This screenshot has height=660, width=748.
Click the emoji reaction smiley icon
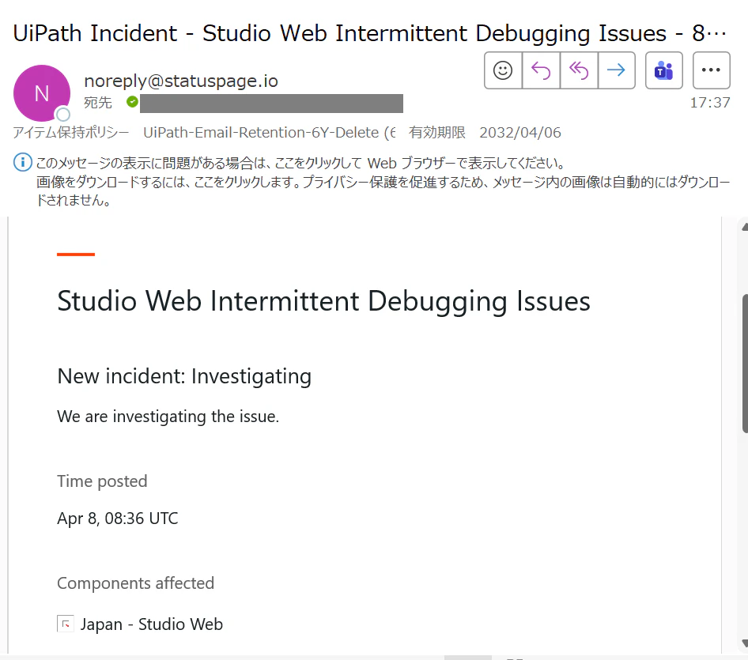coord(503,70)
